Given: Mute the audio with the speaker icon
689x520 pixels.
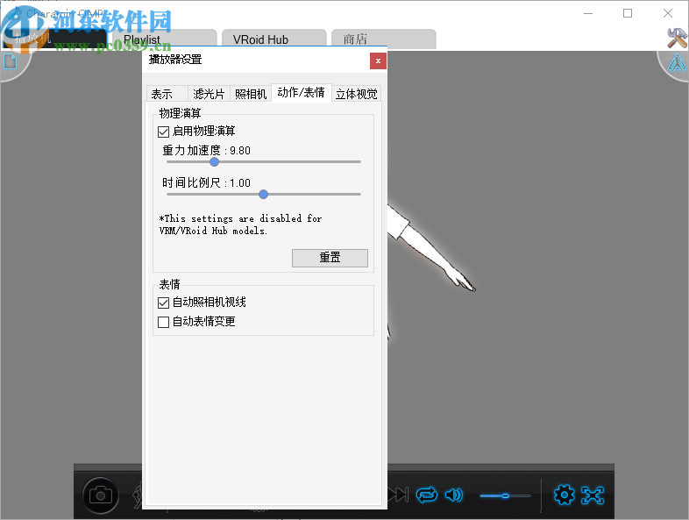Looking at the screenshot, I should pos(454,495).
